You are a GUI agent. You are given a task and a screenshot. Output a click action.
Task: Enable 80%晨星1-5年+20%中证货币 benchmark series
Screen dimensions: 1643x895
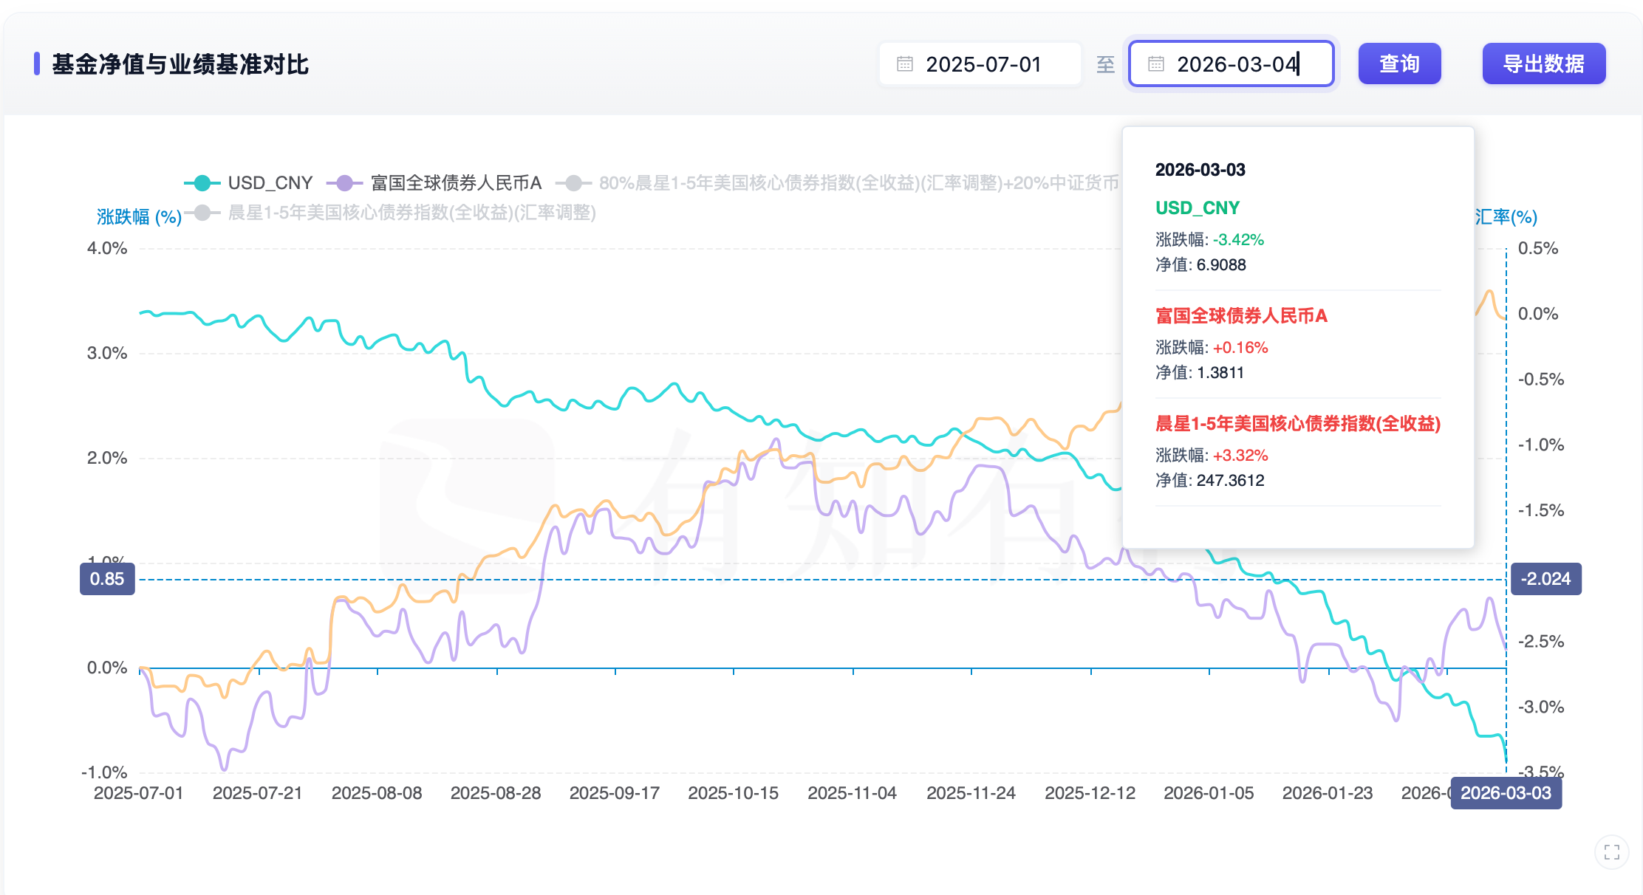click(x=857, y=182)
